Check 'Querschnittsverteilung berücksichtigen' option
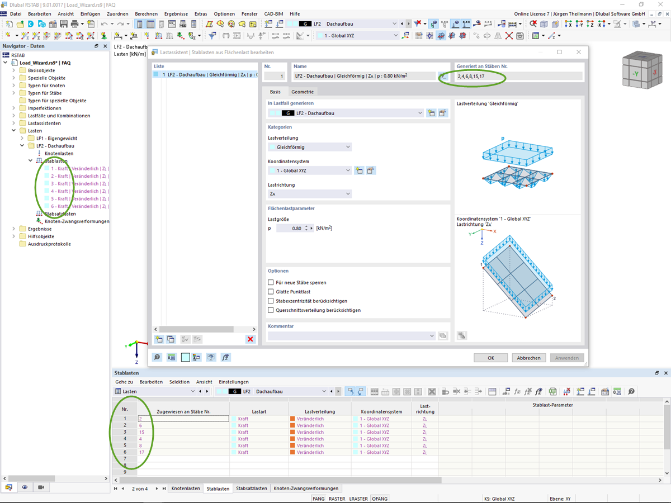671x503 pixels. point(271,310)
